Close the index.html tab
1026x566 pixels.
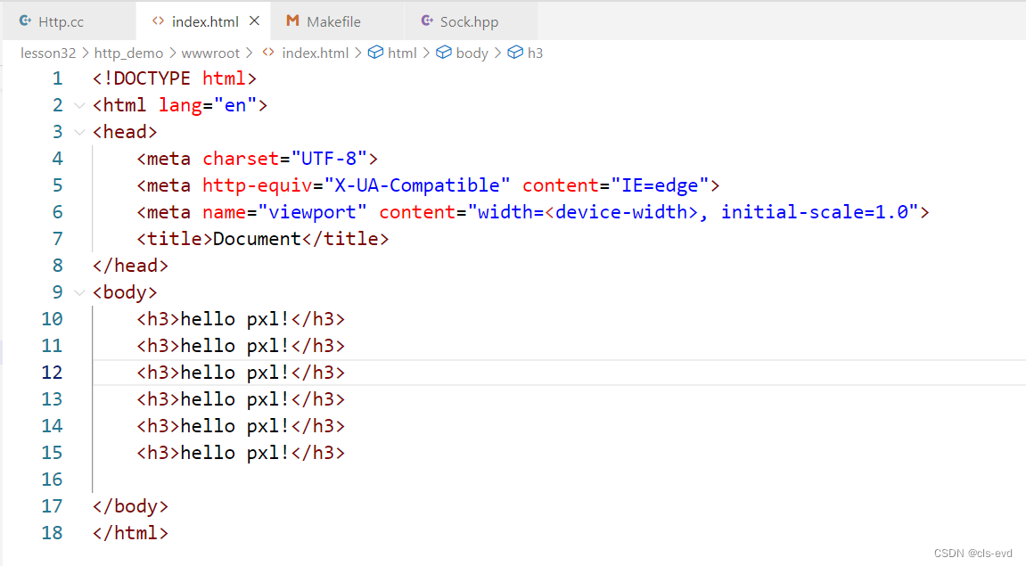click(255, 21)
